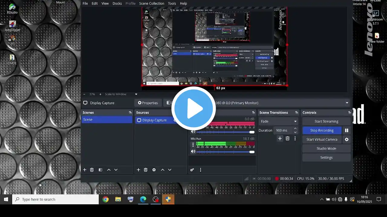The height and width of the screenshot is (217, 387).
Task: Toggle Studio Mode
Action: [326, 149]
